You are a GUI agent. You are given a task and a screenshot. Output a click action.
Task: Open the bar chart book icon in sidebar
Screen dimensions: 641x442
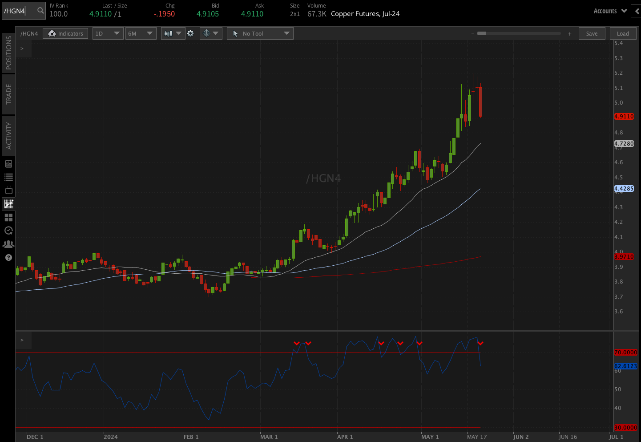point(8,164)
